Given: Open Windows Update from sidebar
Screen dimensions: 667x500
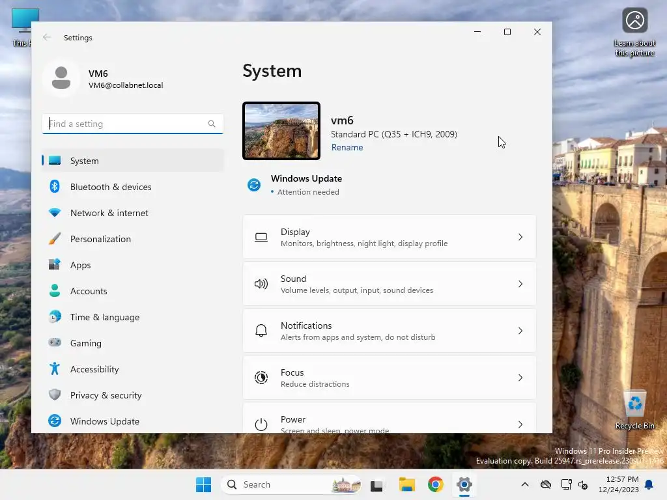Looking at the screenshot, I should click(133, 421).
